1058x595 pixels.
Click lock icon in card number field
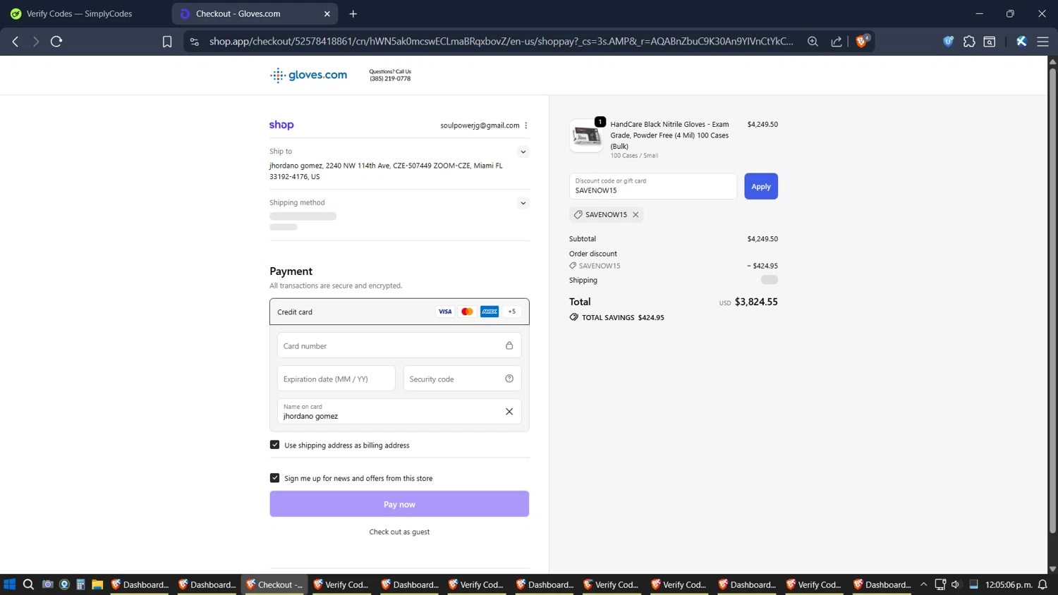click(x=509, y=345)
